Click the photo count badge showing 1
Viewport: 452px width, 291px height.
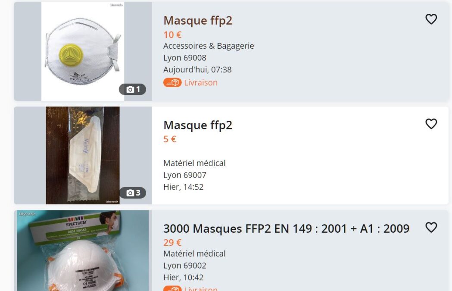pyautogui.click(x=133, y=89)
